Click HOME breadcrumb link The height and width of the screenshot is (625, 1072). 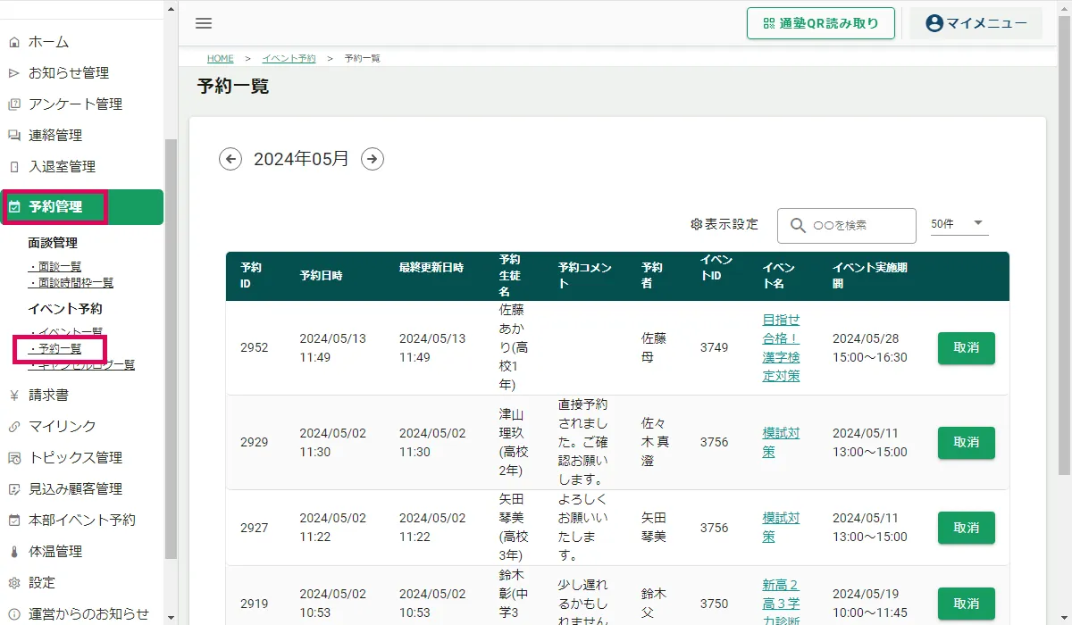tap(221, 58)
